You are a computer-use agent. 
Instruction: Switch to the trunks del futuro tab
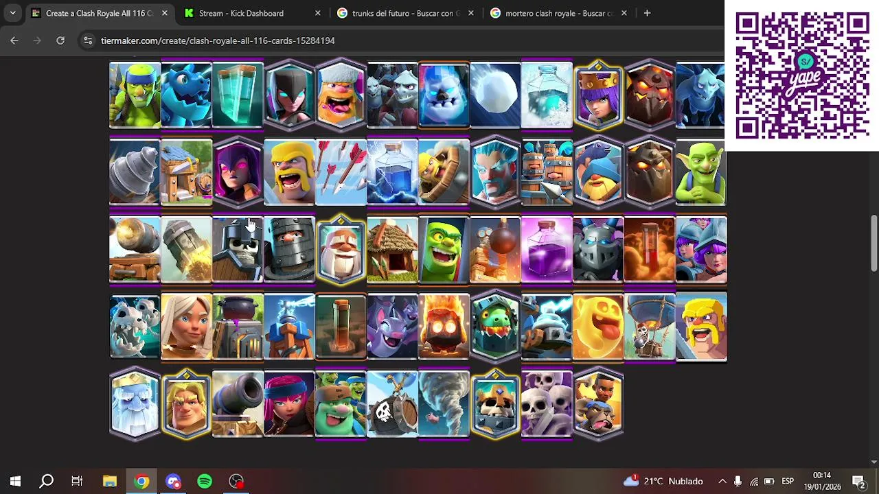(x=406, y=13)
